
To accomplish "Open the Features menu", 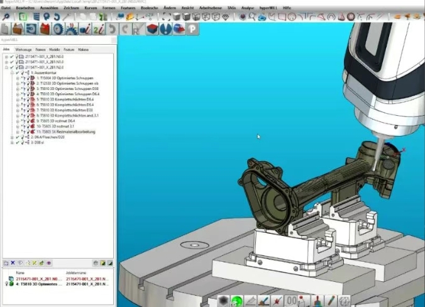I will [129, 8].
